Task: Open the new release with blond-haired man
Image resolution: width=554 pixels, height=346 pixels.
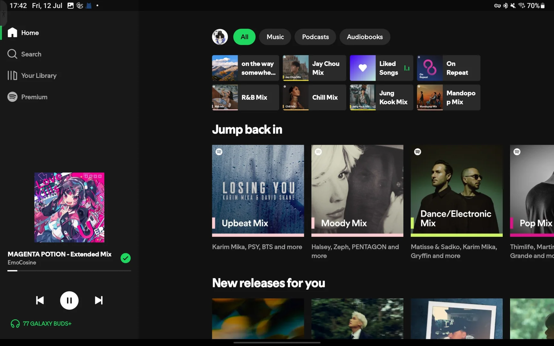Action: click(x=357, y=318)
